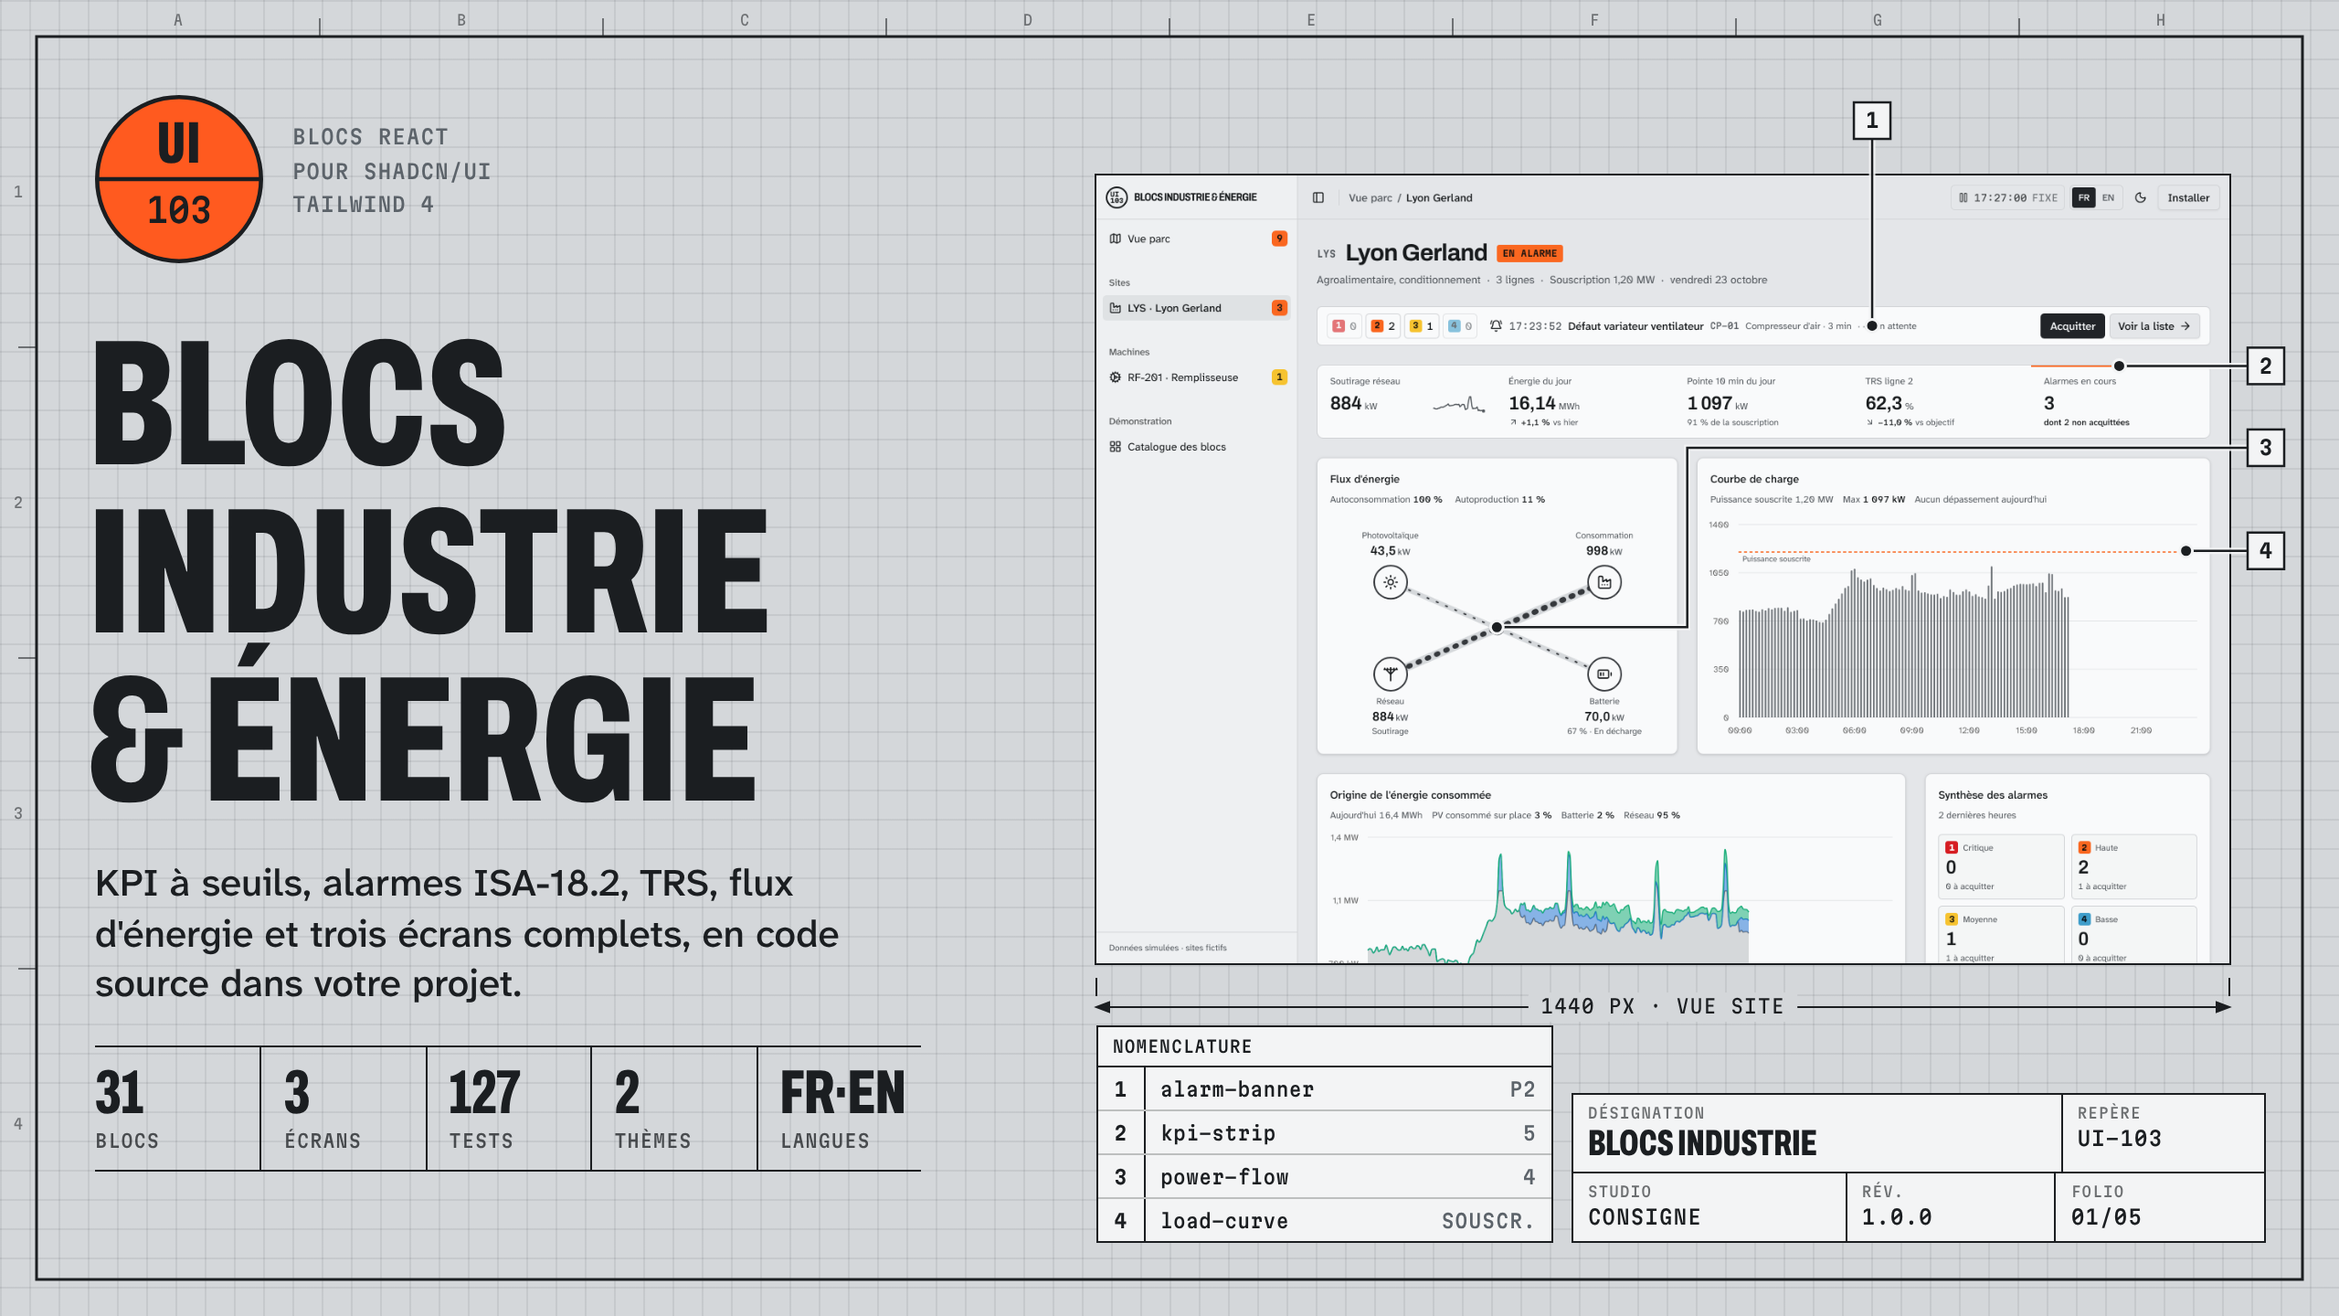Click the factory icon beside LYS · Lyon Gerland
This screenshot has width=2339, height=1316.
pos(1116,308)
